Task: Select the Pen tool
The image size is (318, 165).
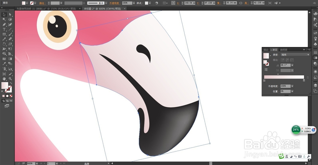Action: (x=4, y=24)
